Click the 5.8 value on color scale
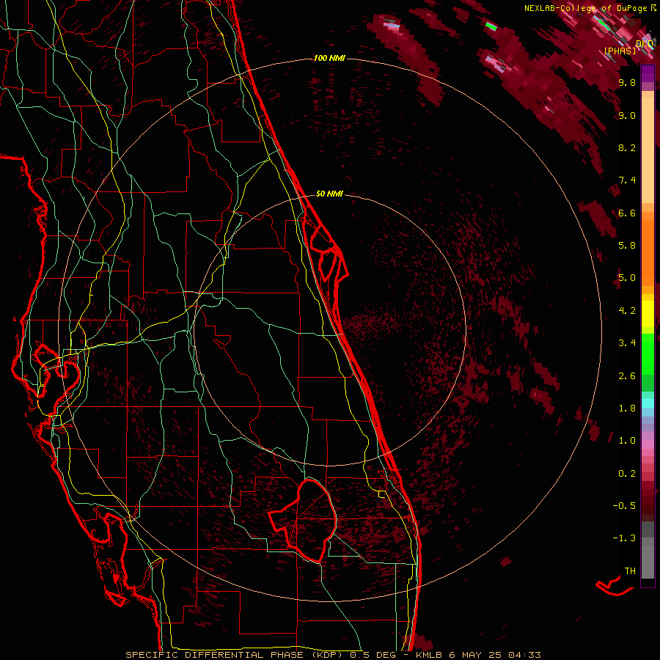 click(627, 246)
